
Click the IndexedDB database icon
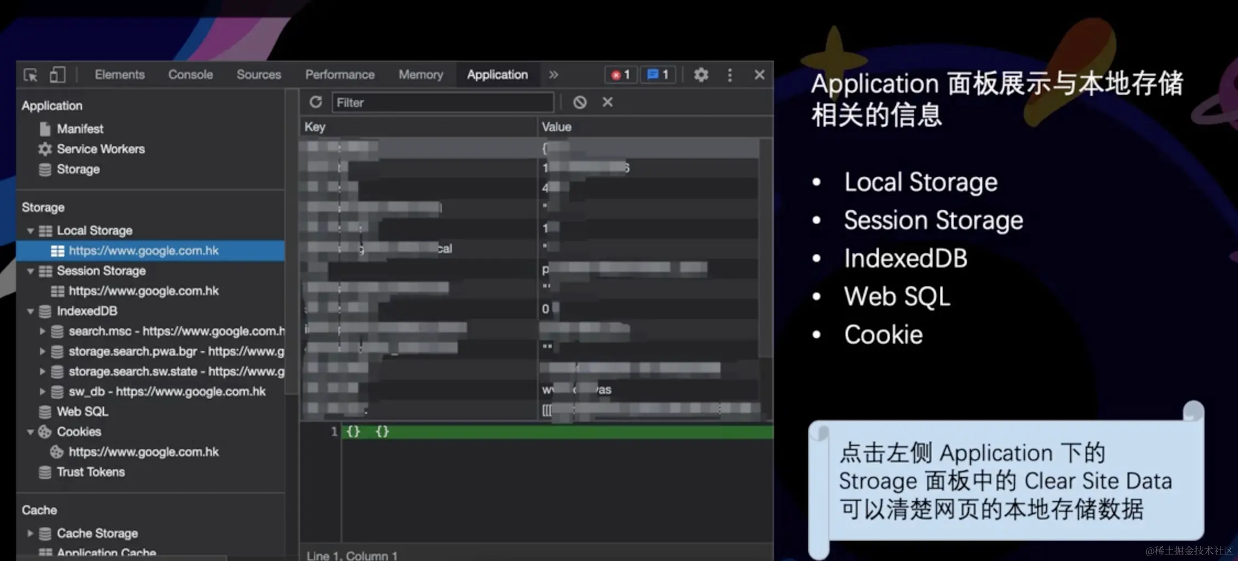coord(45,311)
